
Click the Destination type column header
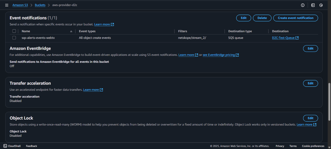[x=240, y=31]
